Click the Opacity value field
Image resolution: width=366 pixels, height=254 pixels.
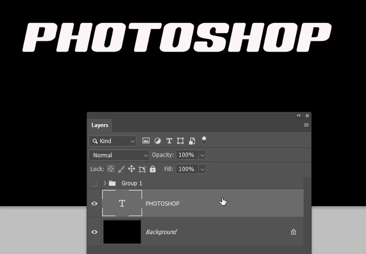coord(187,155)
